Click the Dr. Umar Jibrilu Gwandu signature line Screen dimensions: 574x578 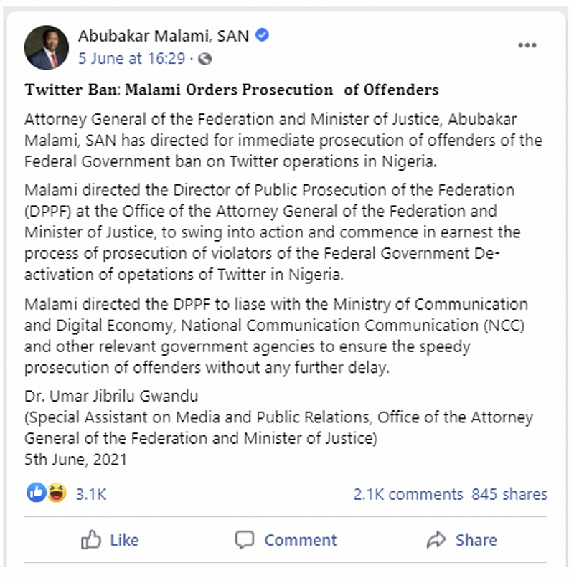(111, 396)
